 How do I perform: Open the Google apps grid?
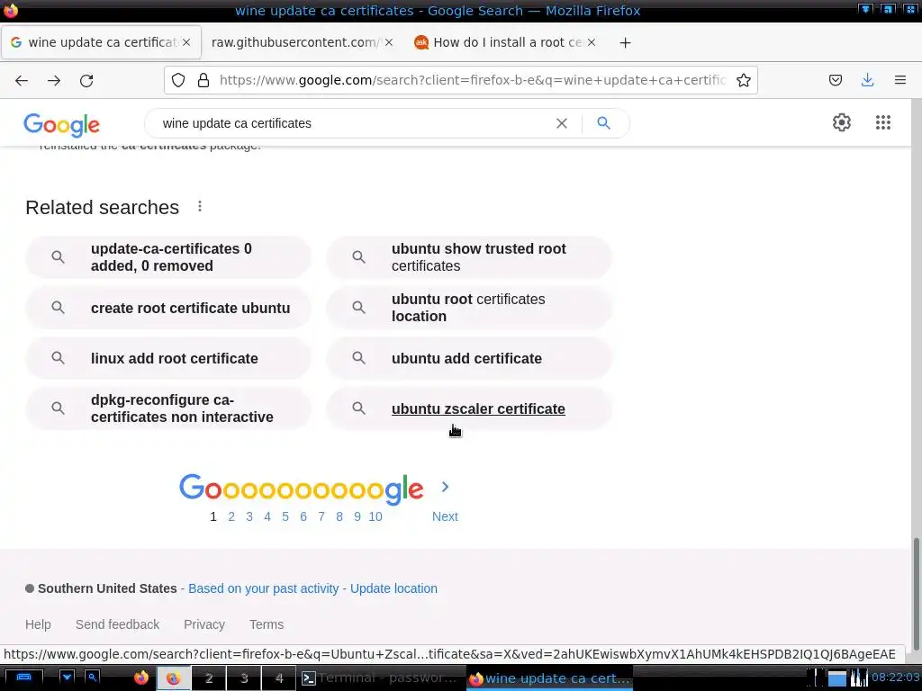click(x=882, y=122)
